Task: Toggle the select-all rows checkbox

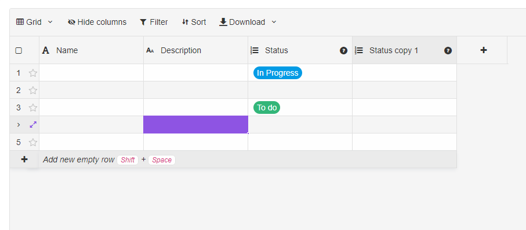Action: click(19, 50)
